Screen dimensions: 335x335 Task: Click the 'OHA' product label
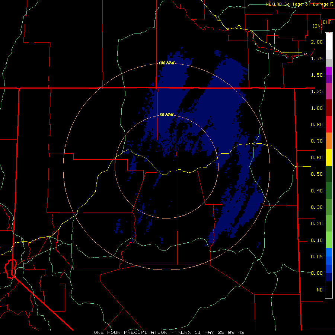coord(327,22)
